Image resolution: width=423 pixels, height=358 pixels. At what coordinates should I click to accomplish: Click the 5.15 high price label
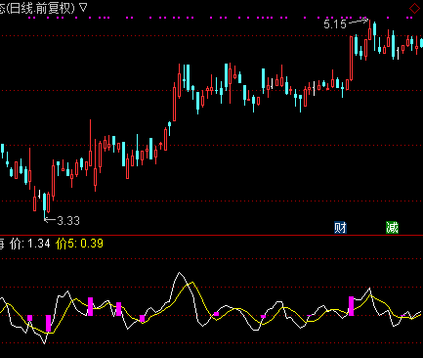(x=335, y=24)
